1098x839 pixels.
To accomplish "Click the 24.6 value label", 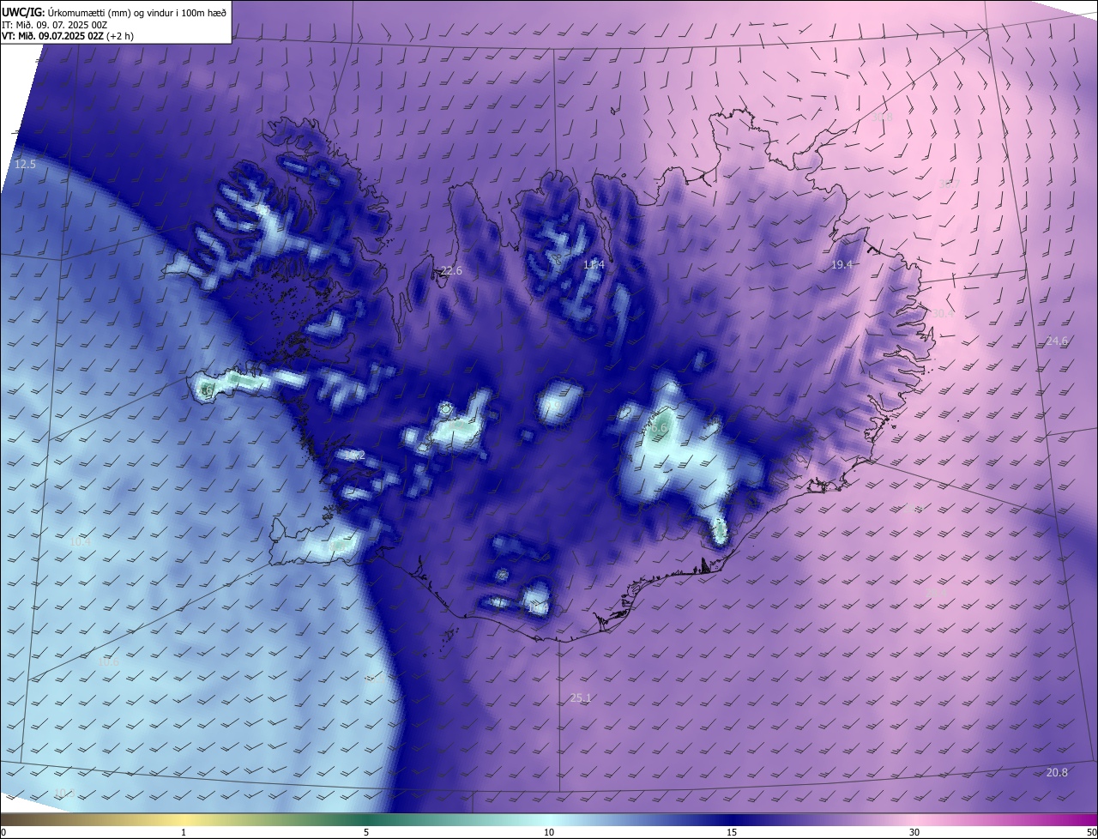I will (1057, 341).
